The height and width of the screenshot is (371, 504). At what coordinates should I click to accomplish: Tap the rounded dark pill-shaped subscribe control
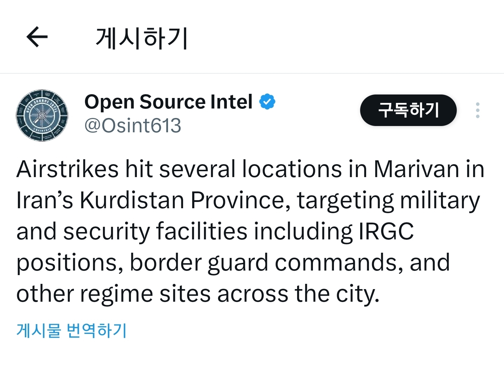408,110
